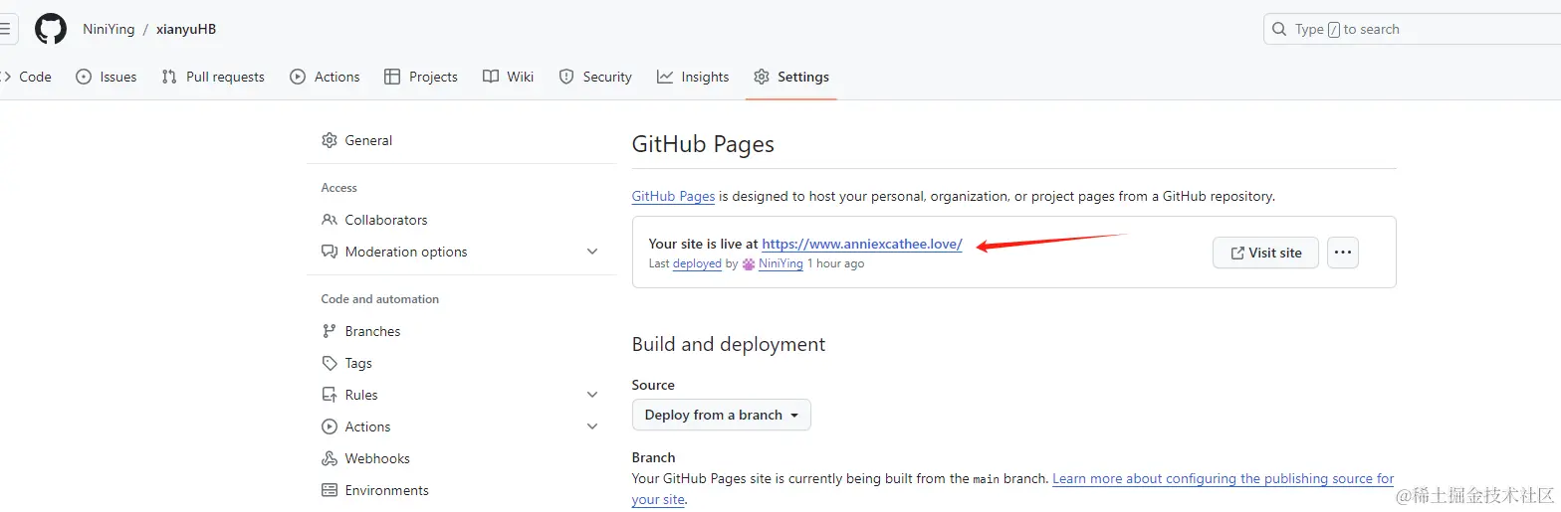
Task: Open the Wiki tab
Action: [x=509, y=77]
